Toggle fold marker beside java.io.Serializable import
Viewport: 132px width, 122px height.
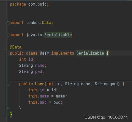point(8,35)
